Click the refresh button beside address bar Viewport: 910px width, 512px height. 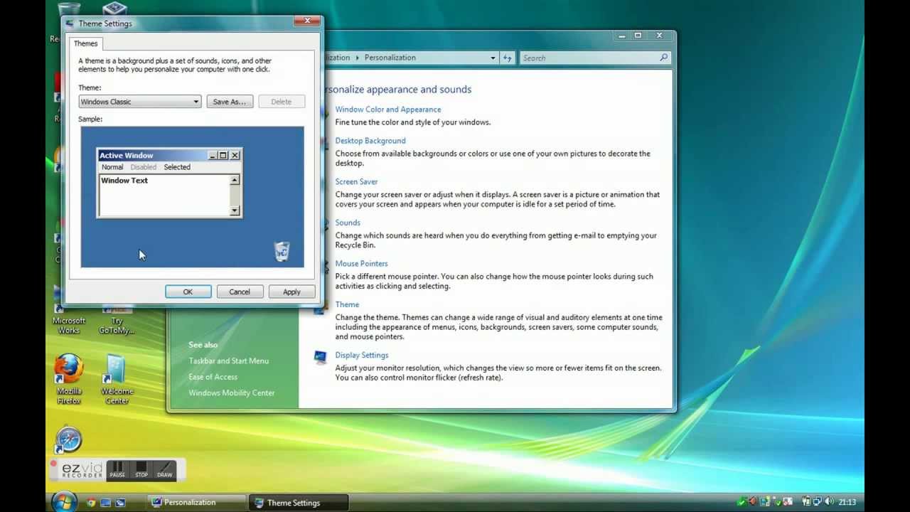tap(507, 58)
